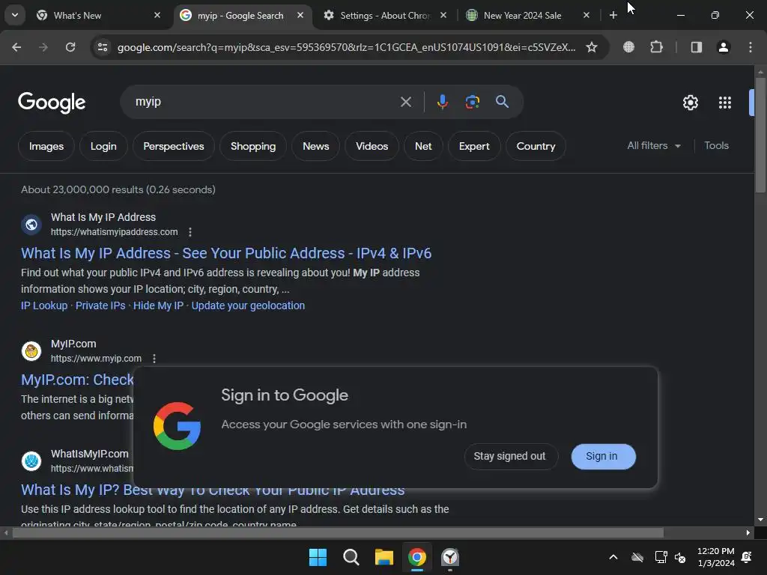
Task: Open options for myip.com result
Action: tap(154, 359)
